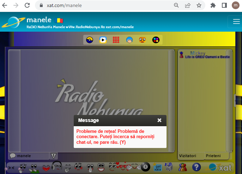Insert the red lips smiley

(46, 168)
